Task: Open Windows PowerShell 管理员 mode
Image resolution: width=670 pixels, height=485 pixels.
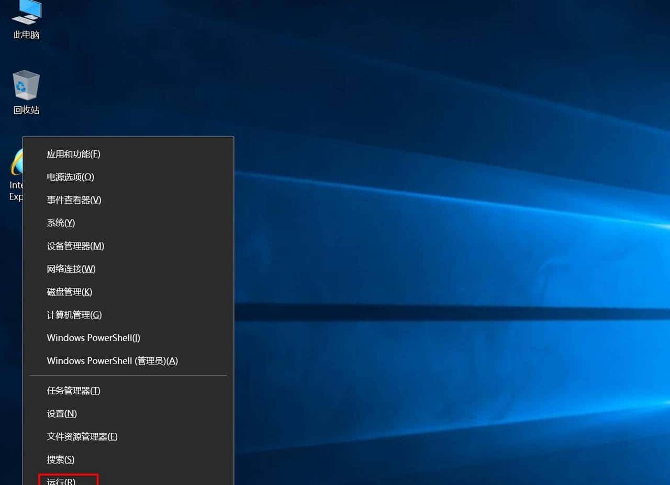Action: click(x=111, y=361)
